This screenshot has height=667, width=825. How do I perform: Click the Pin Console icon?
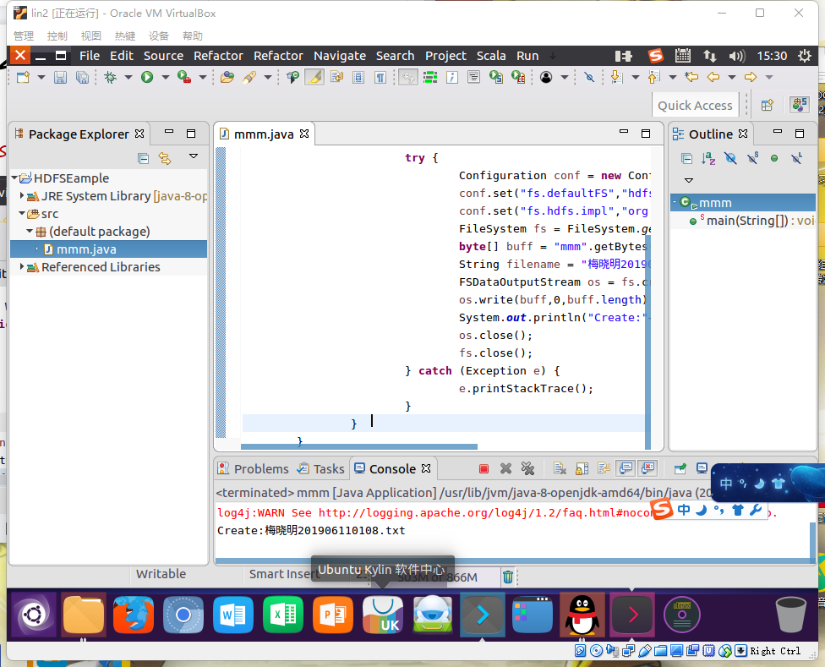680,468
